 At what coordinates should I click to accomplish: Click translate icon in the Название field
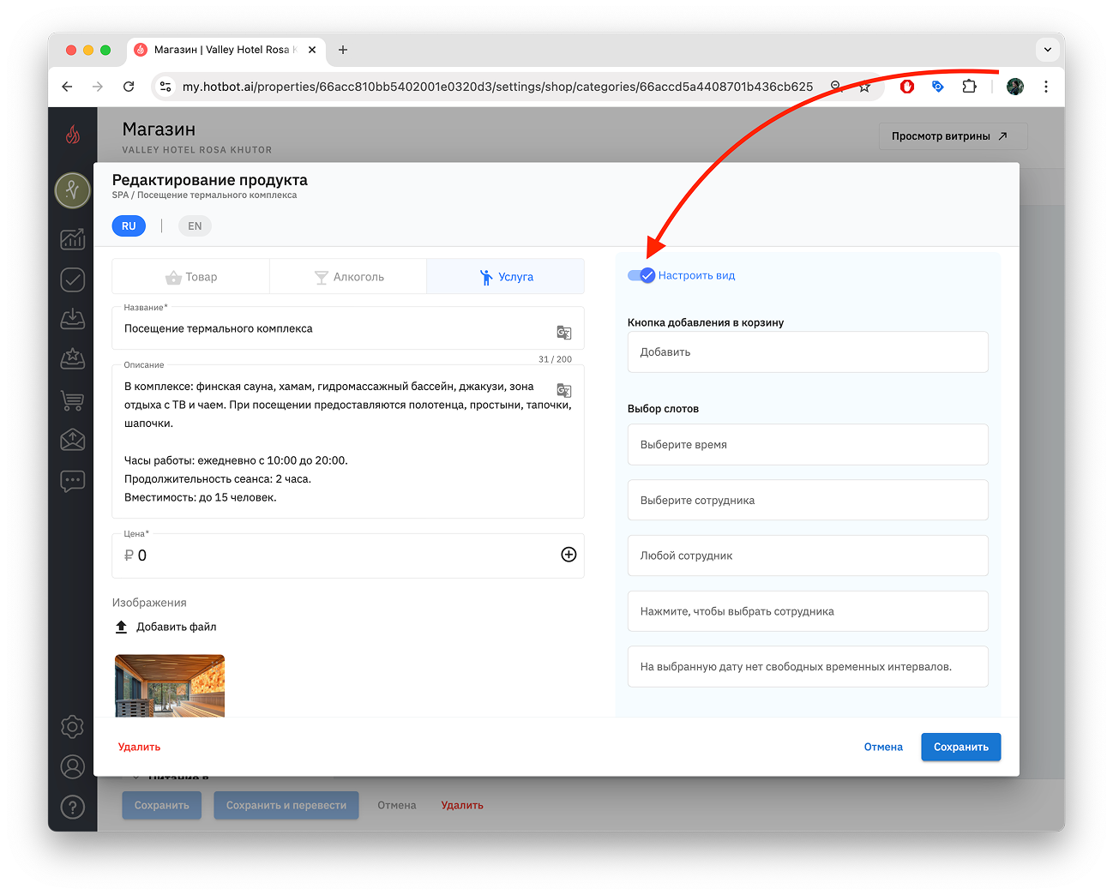[564, 333]
